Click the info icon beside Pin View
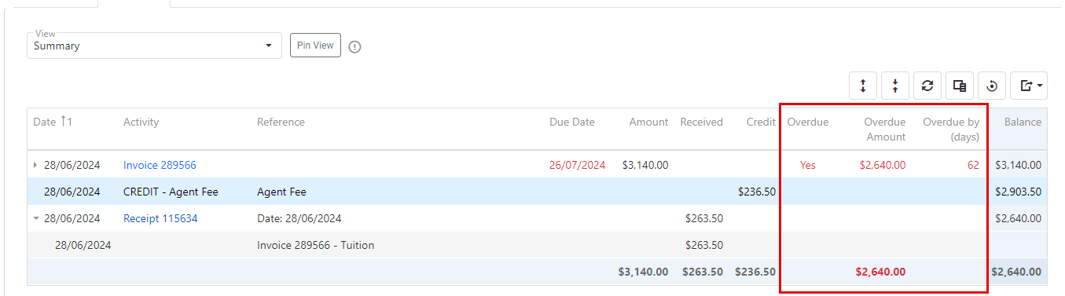 [354, 46]
